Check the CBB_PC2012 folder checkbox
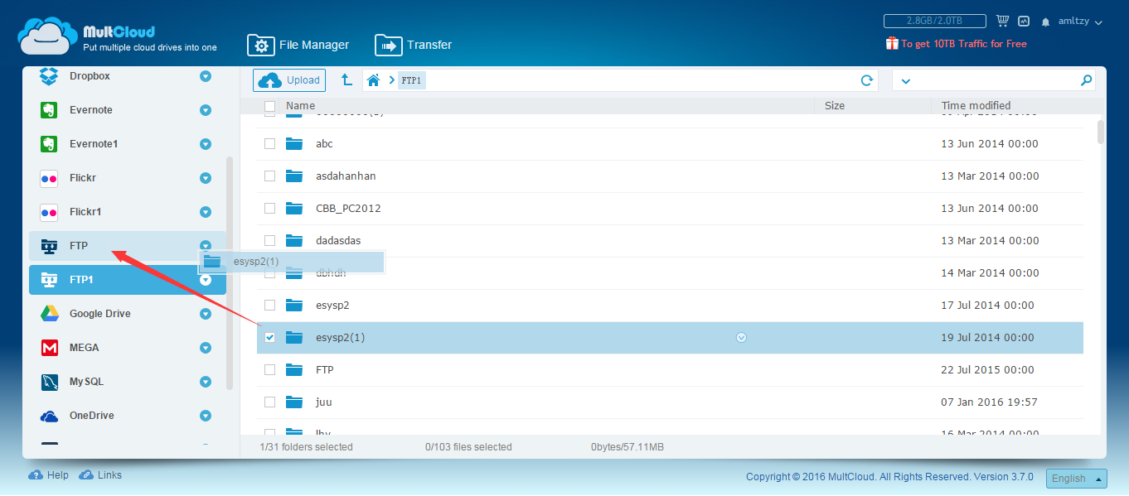The image size is (1129, 496). [x=269, y=208]
